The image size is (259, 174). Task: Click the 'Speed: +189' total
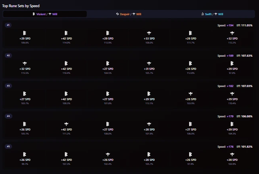pos(225,56)
